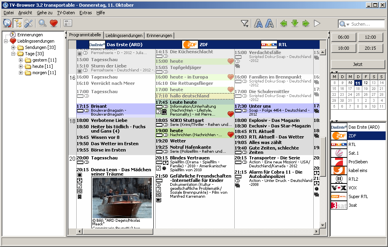Open settings with the tools icon
Screen dimensions: 388x247
pos(28,23)
